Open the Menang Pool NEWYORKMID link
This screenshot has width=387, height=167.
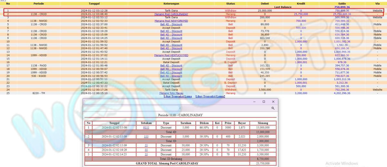click(171, 21)
